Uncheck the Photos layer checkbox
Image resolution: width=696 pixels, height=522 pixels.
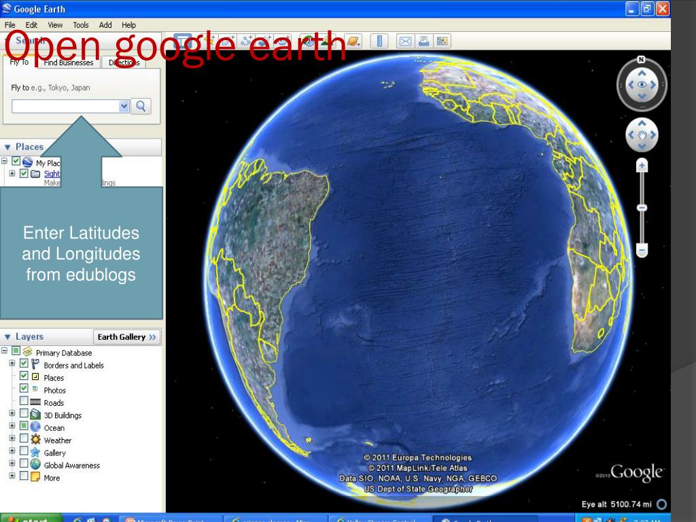click(x=24, y=388)
